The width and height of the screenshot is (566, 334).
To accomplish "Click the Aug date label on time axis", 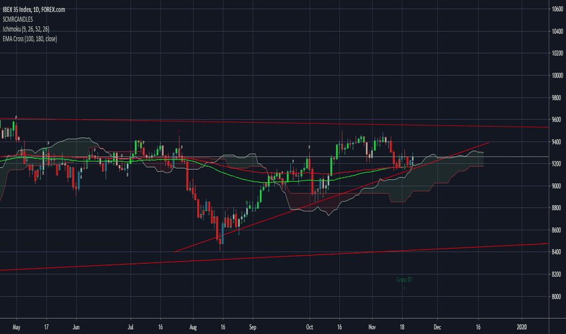I will [x=193, y=327].
